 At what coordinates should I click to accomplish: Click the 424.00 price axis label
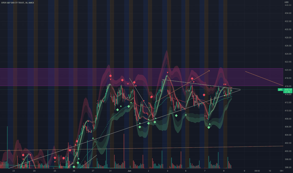[x=288, y=54]
